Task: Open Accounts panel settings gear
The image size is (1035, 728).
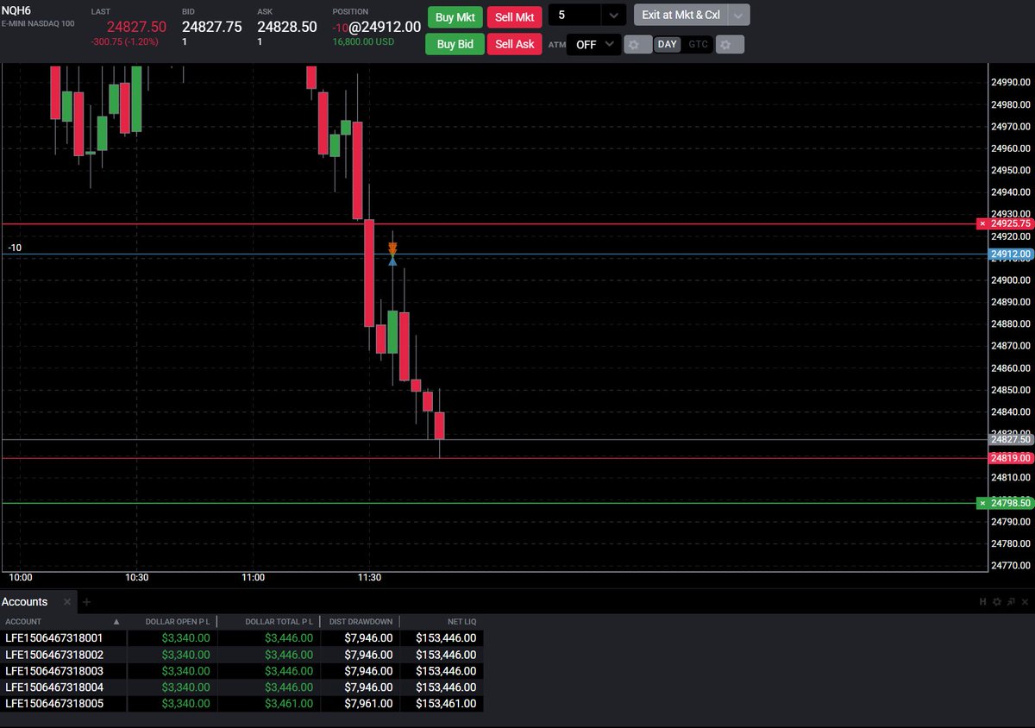Action: [x=996, y=602]
